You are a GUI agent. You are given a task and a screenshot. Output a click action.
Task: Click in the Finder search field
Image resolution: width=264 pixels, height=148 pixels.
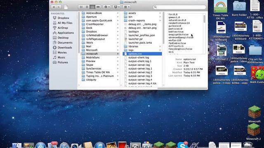[x=179, y=7]
